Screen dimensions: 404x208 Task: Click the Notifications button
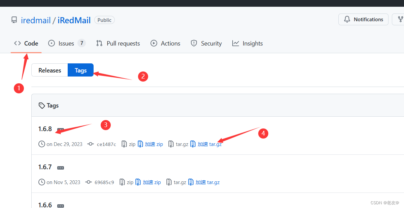tap(363, 20)
